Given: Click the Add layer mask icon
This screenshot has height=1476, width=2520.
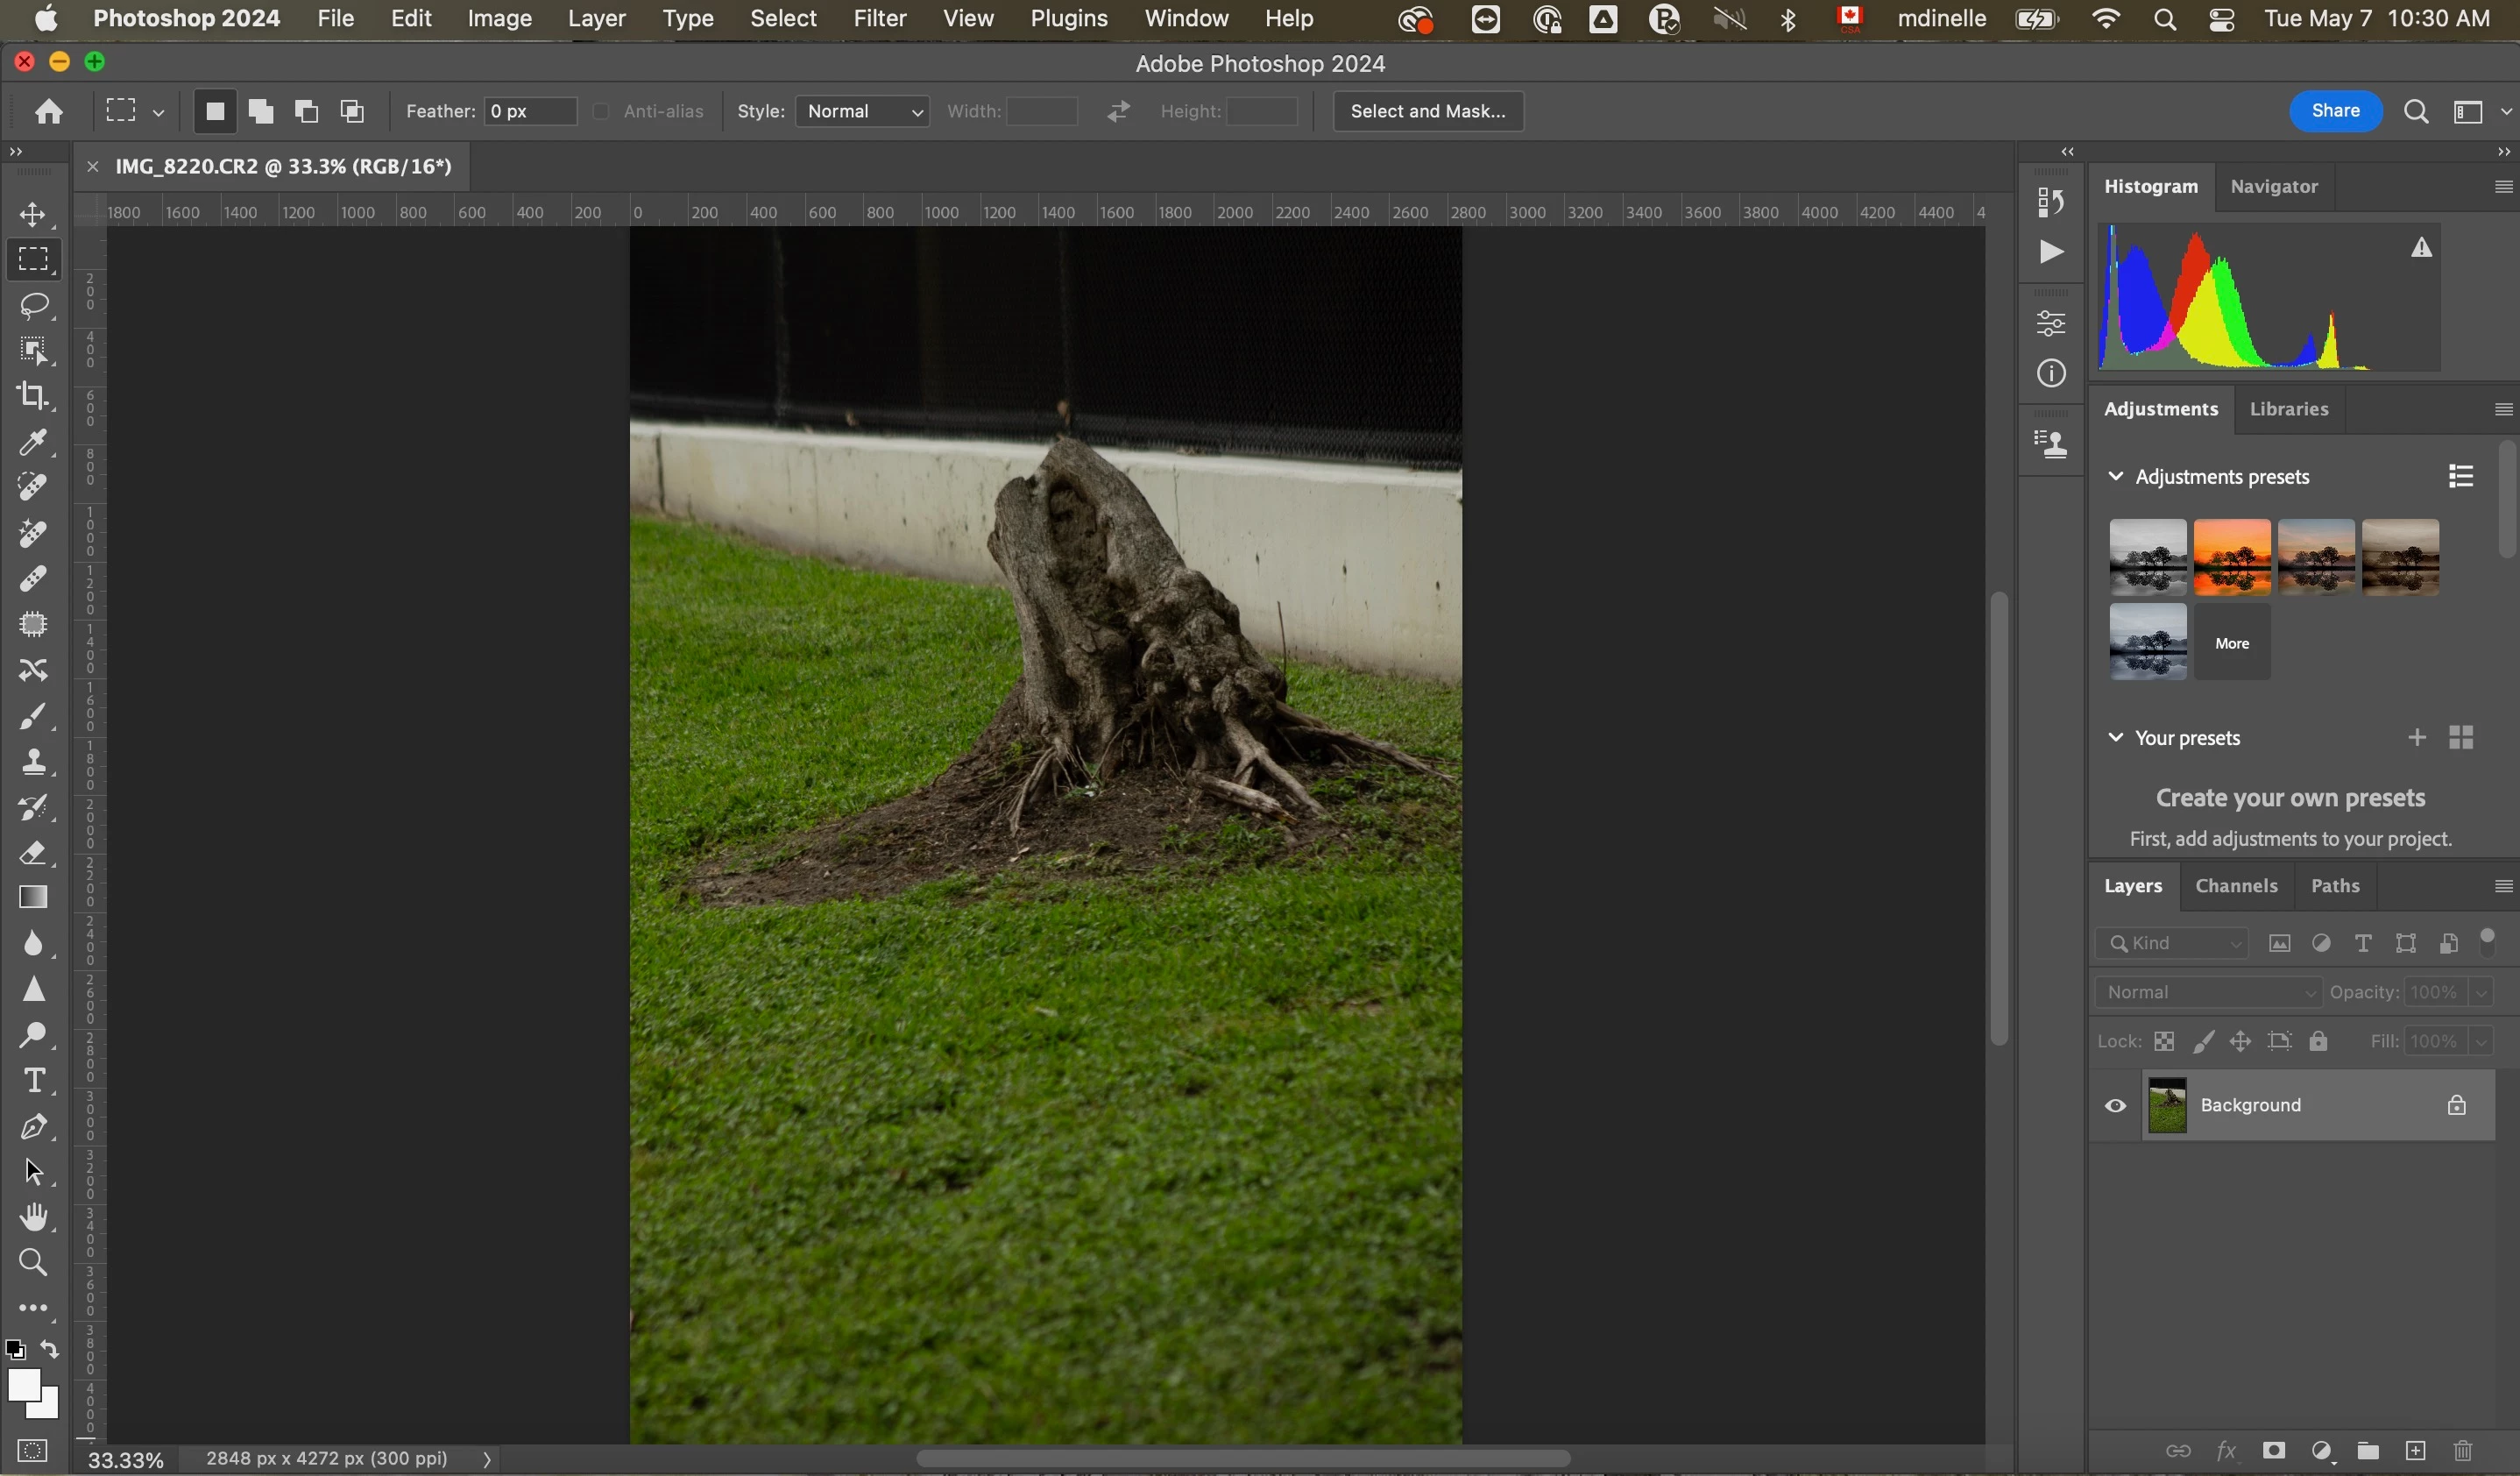Looking at the screenshot, I should pos(2273,1451).
